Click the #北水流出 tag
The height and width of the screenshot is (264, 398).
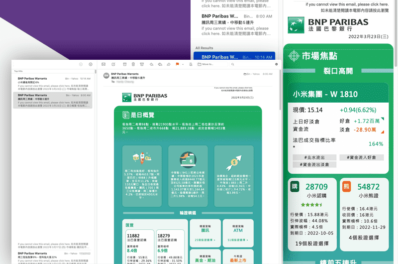pos(314,157)
